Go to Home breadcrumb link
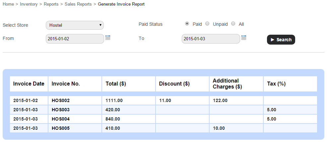This screenshot has width=327, height=142. click(x=8, y=4)
